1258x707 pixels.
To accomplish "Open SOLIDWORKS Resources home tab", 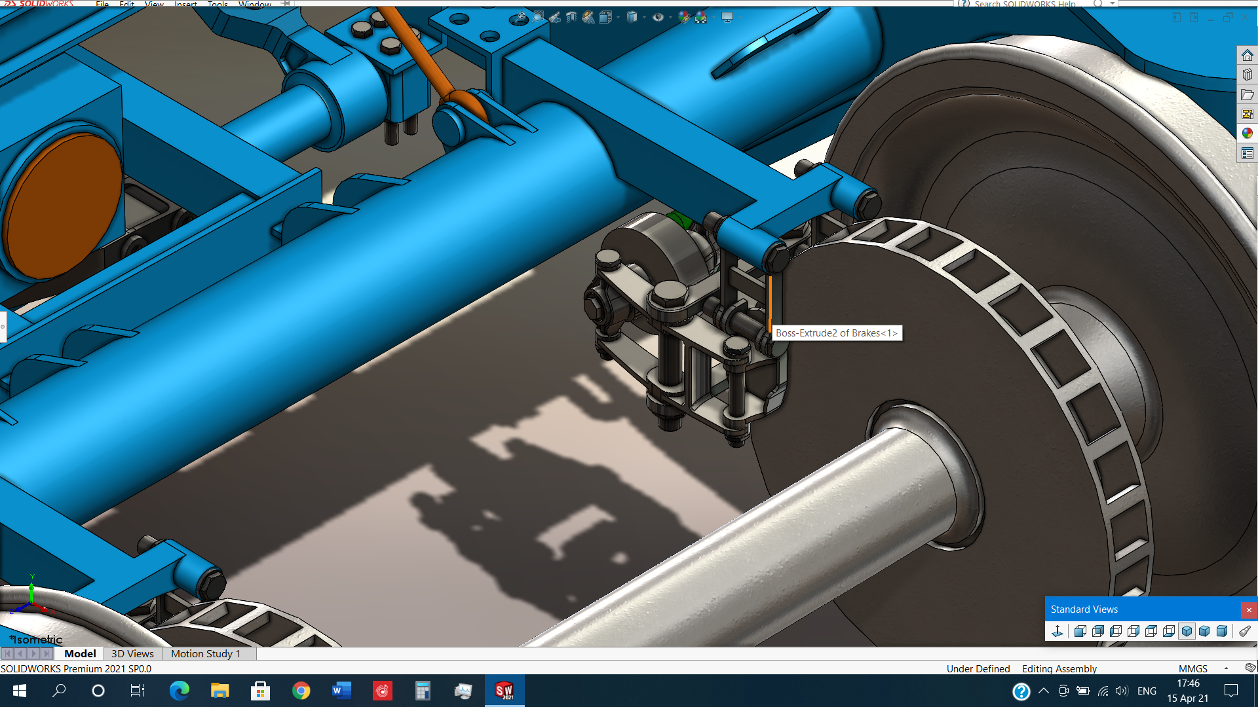I will 1247,55.
